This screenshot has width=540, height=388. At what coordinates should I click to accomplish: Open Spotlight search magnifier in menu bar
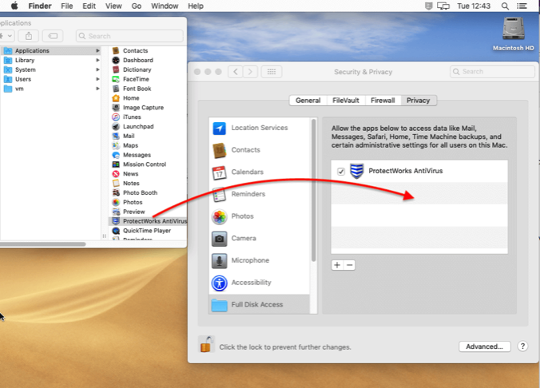click(505, 6)
